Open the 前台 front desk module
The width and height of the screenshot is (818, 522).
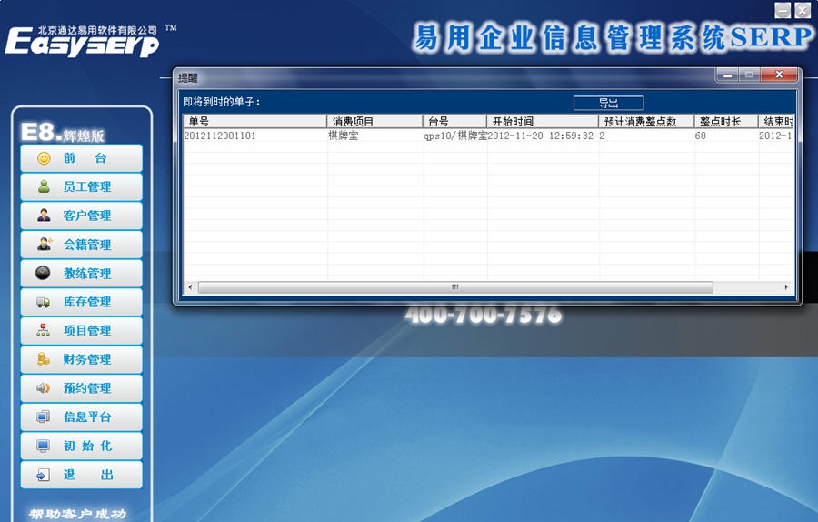point(82,158)
